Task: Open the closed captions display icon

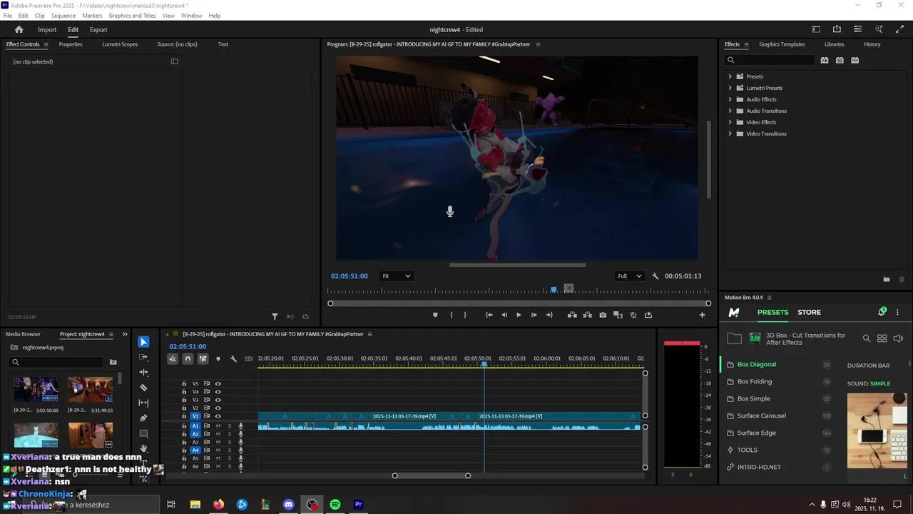Action: pyautogui.click(x=248, y=358)
